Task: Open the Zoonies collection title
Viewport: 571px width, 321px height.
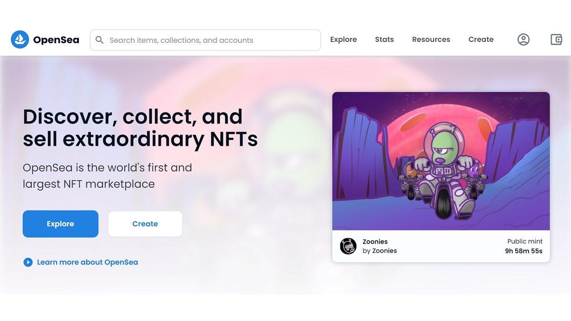Action: pyautogui.click(x=375, y=242)
